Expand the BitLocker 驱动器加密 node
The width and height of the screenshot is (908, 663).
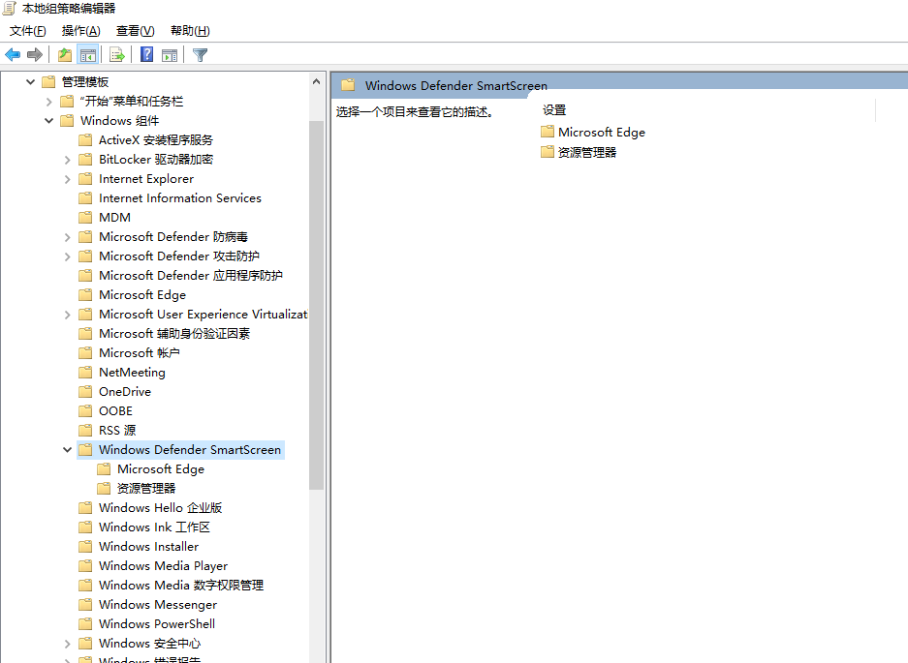pos(67,160)
